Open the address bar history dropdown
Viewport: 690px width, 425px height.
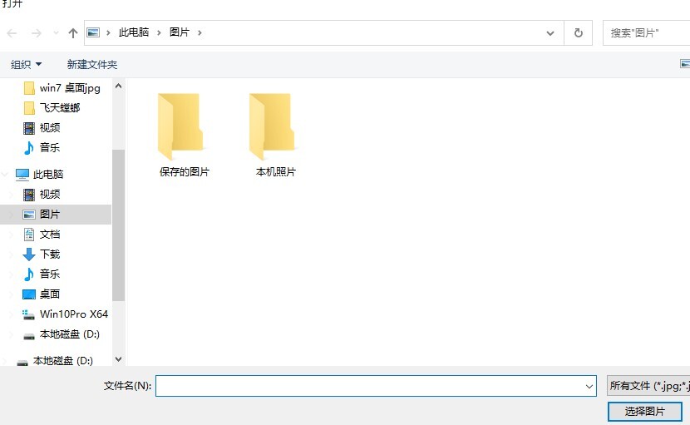tap(550, 33)
